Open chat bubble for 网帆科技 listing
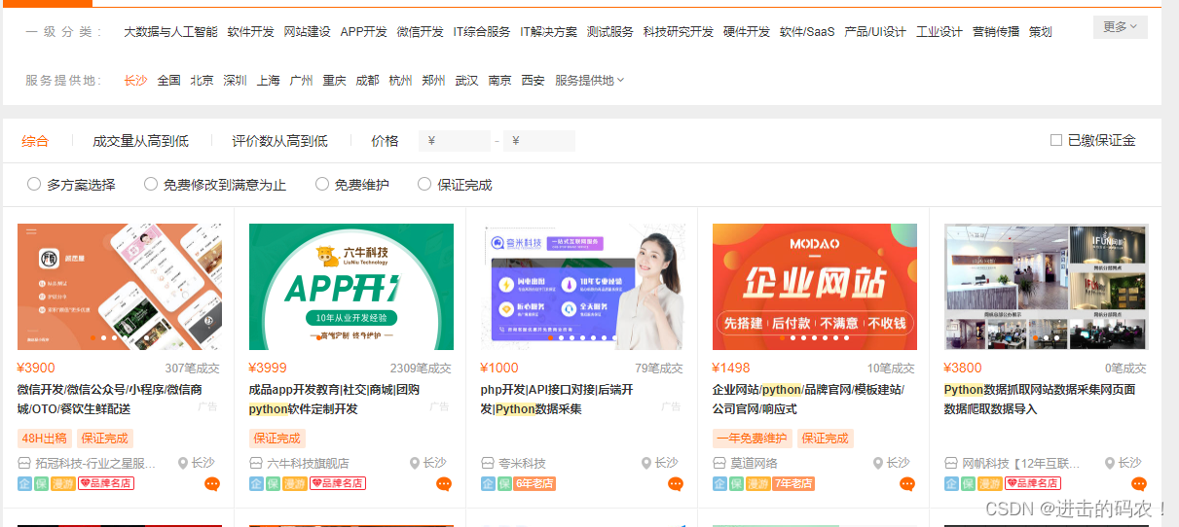 1139,484
